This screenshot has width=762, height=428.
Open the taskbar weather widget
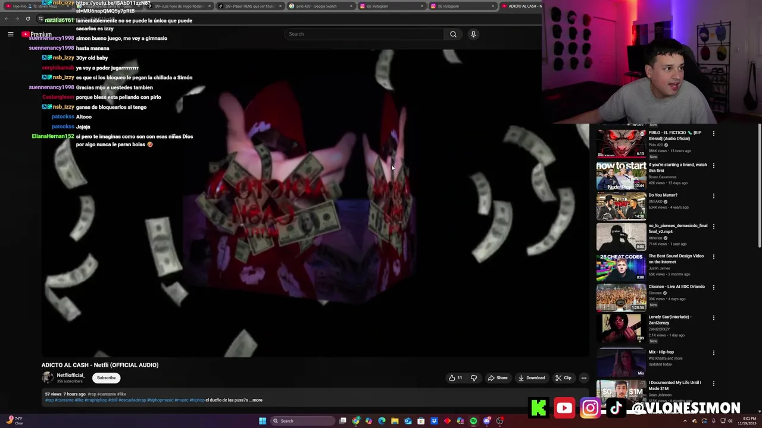(x=14, y=421)
